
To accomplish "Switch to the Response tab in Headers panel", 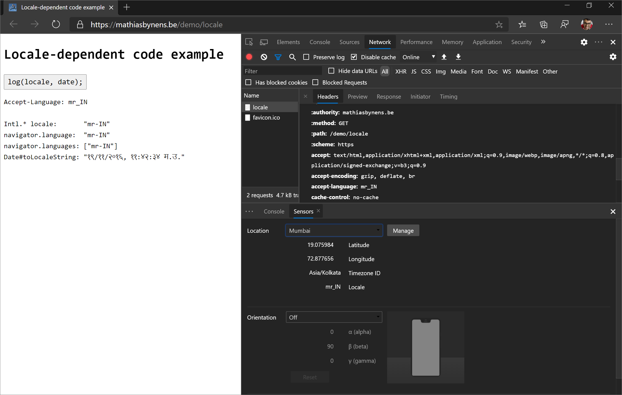I will pos(388,96).
